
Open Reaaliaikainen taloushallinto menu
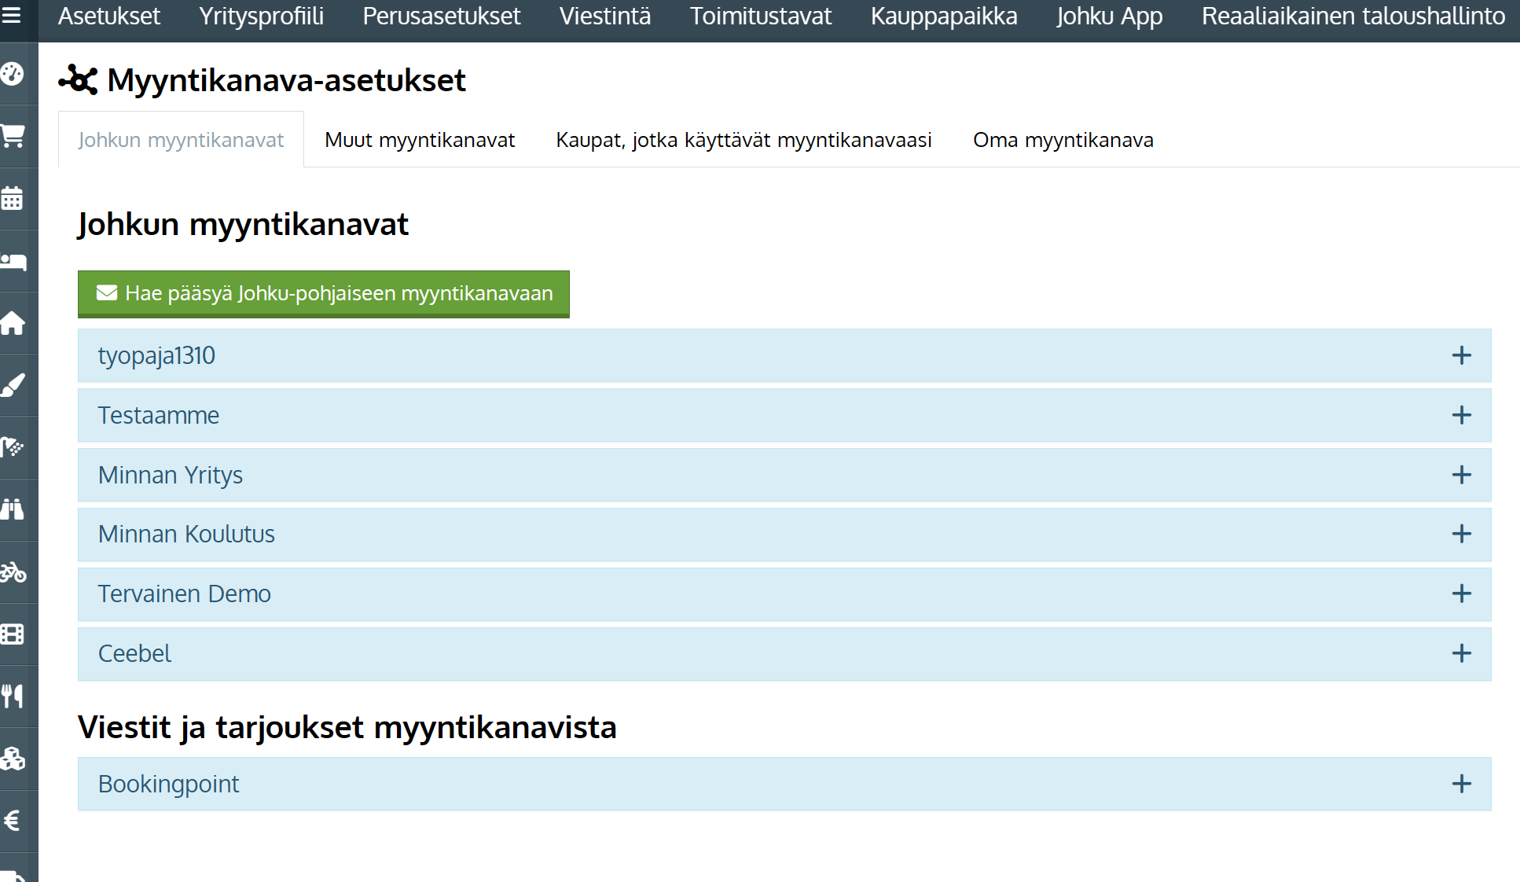1353,16
